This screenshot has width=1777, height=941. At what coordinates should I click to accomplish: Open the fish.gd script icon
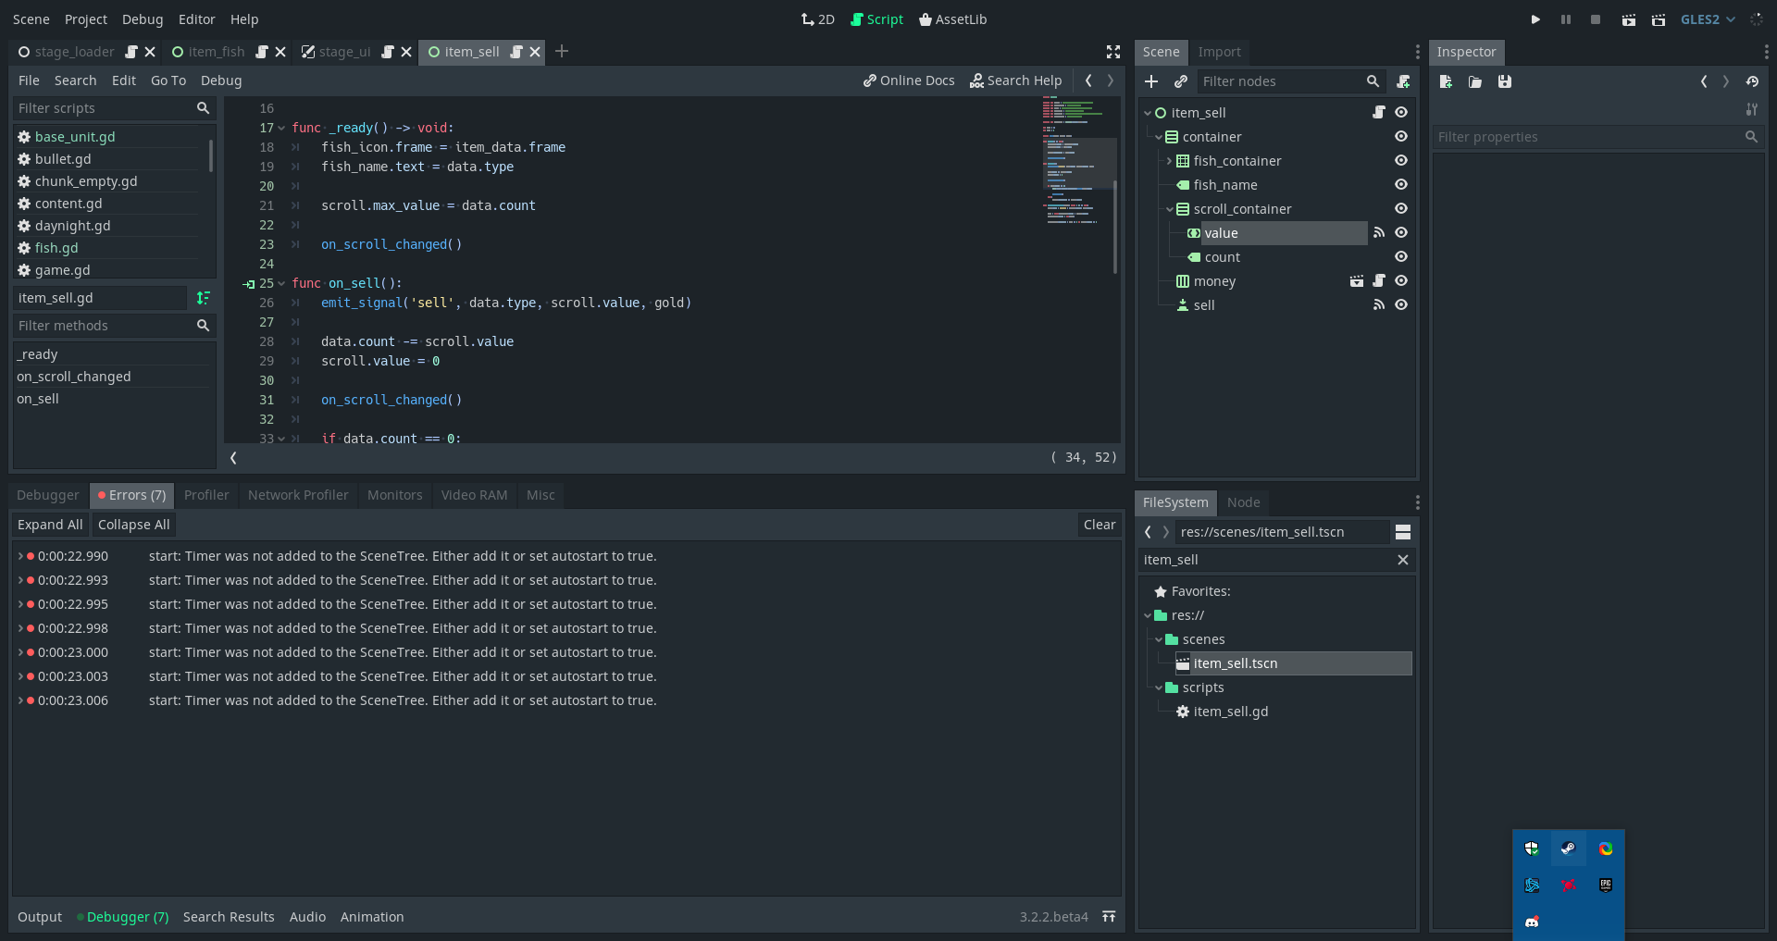23,248
